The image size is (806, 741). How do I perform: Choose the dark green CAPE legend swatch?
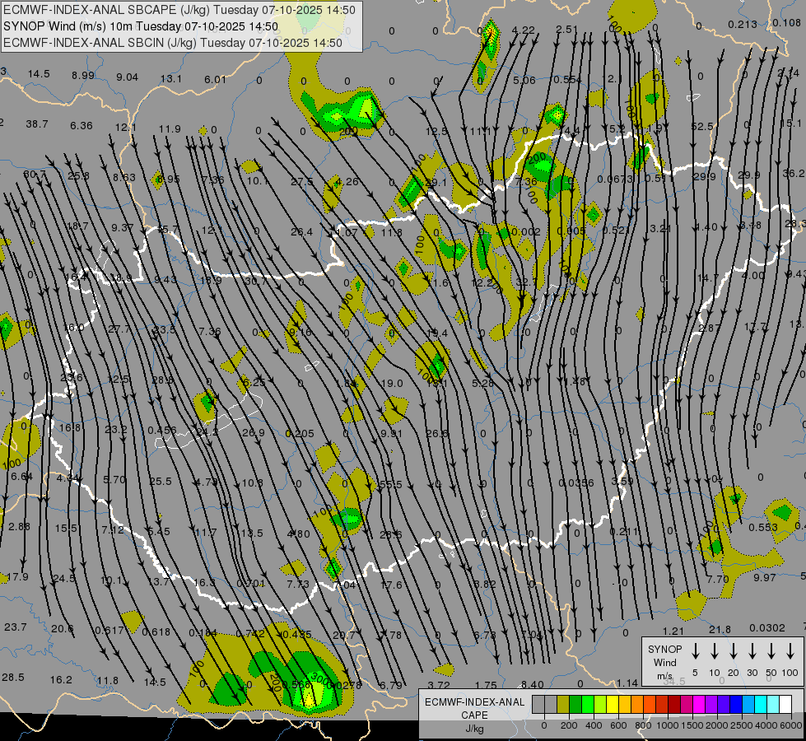coord(575,704)
